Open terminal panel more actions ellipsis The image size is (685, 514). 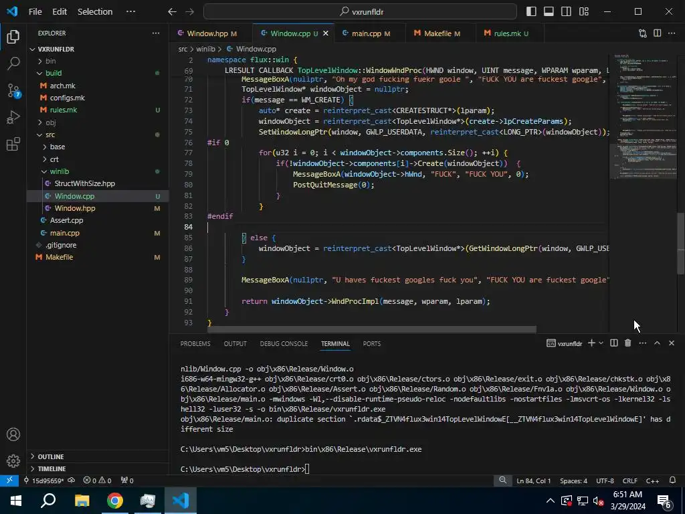(x=642, y=343)
